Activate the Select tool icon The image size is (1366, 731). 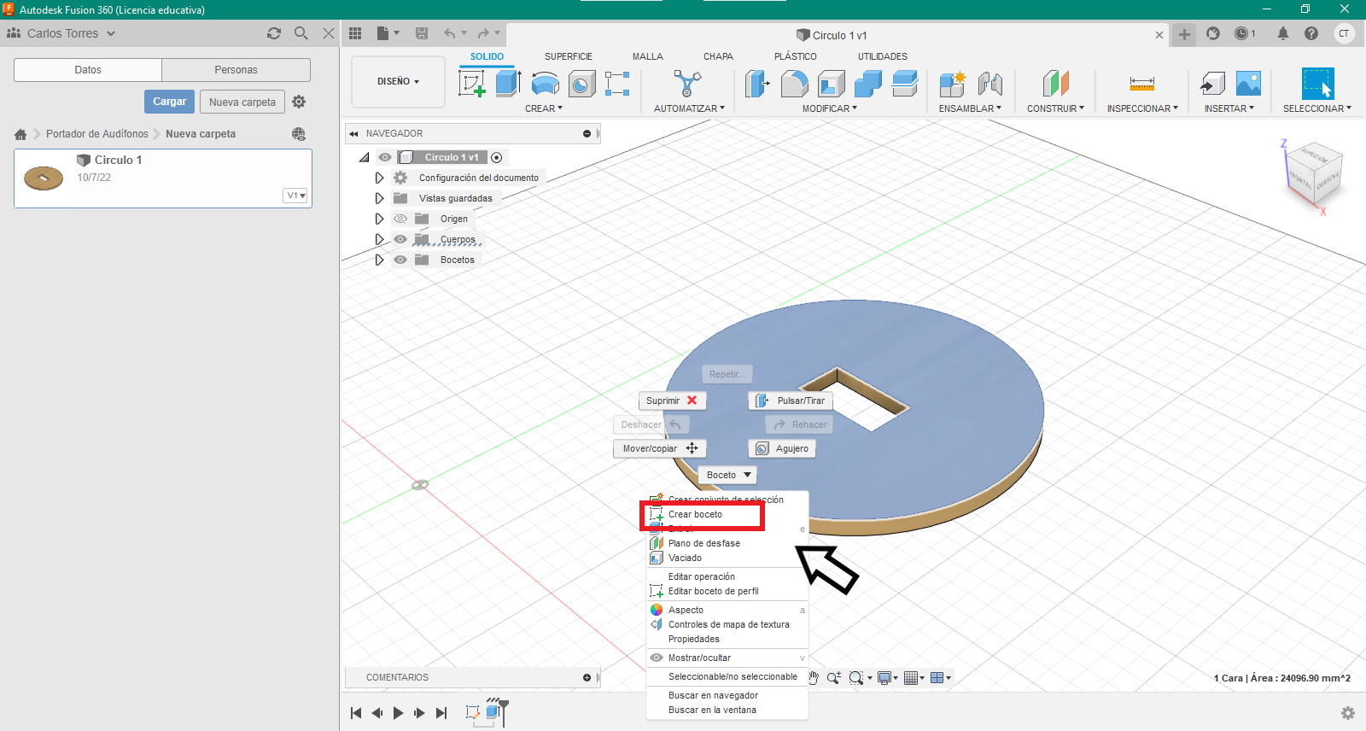coord(1317,84)
